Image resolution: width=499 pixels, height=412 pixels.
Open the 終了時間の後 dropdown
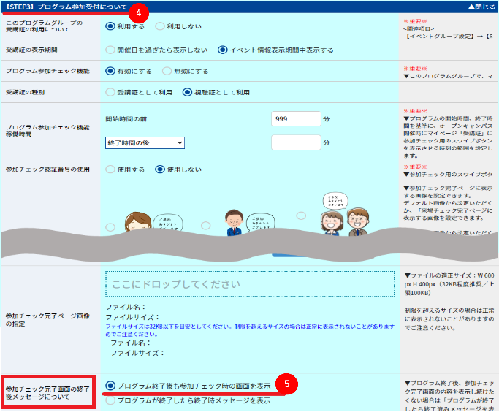(145, 143)
